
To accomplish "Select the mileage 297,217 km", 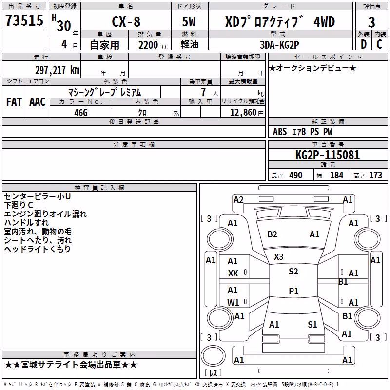I will [x=57, y=70].
